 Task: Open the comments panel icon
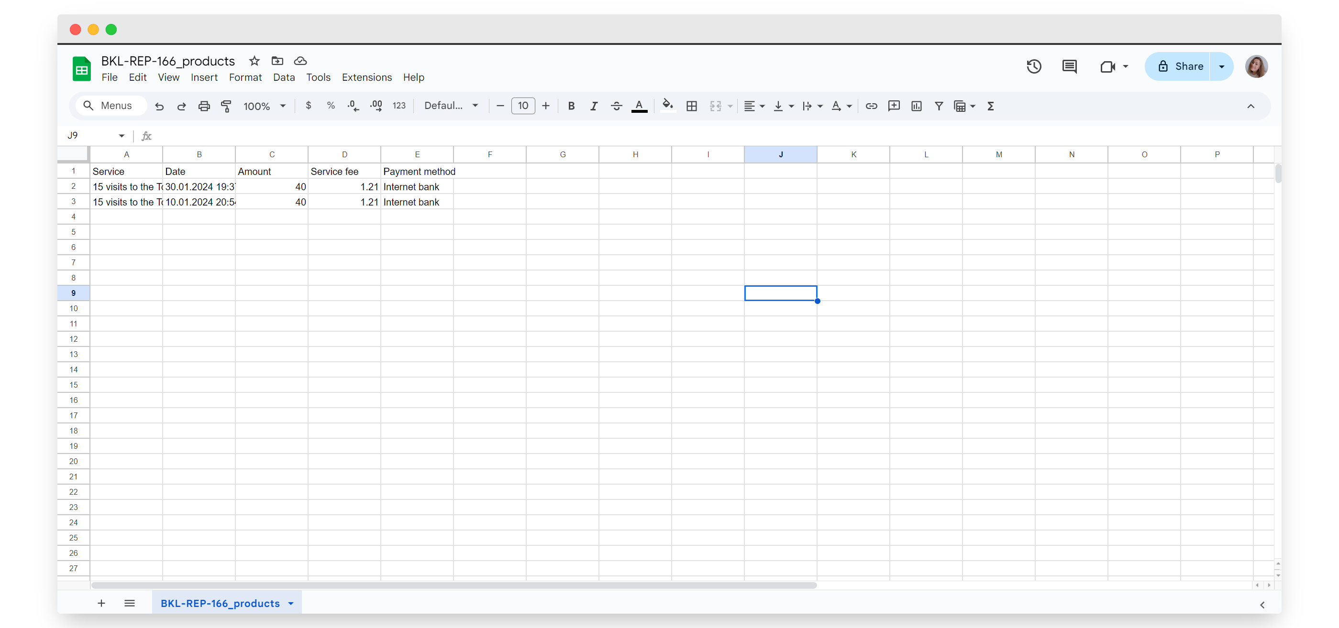click(1069, 66)
